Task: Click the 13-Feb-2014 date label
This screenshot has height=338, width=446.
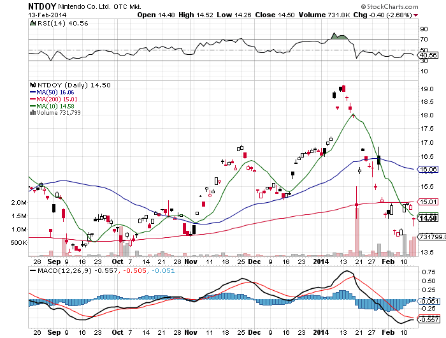Action: (x=47, y=15)
